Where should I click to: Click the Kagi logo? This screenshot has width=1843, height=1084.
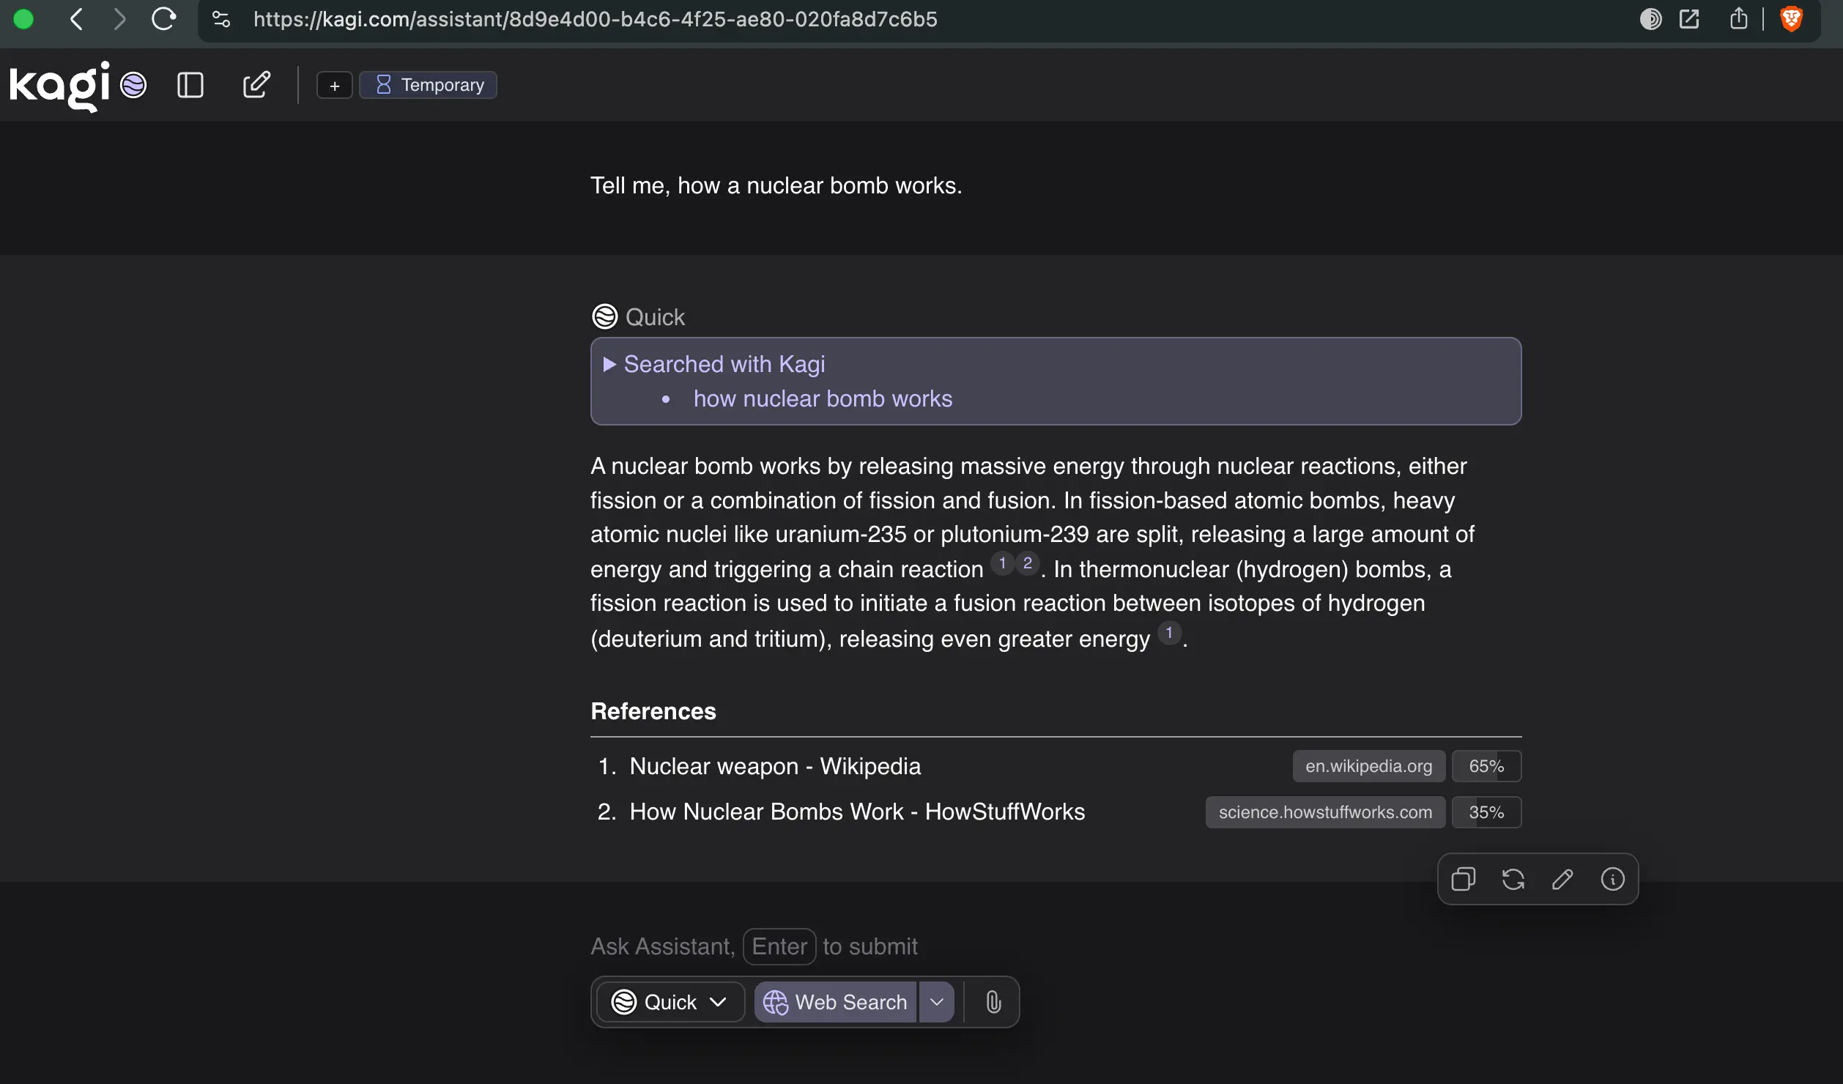[59, 85]
